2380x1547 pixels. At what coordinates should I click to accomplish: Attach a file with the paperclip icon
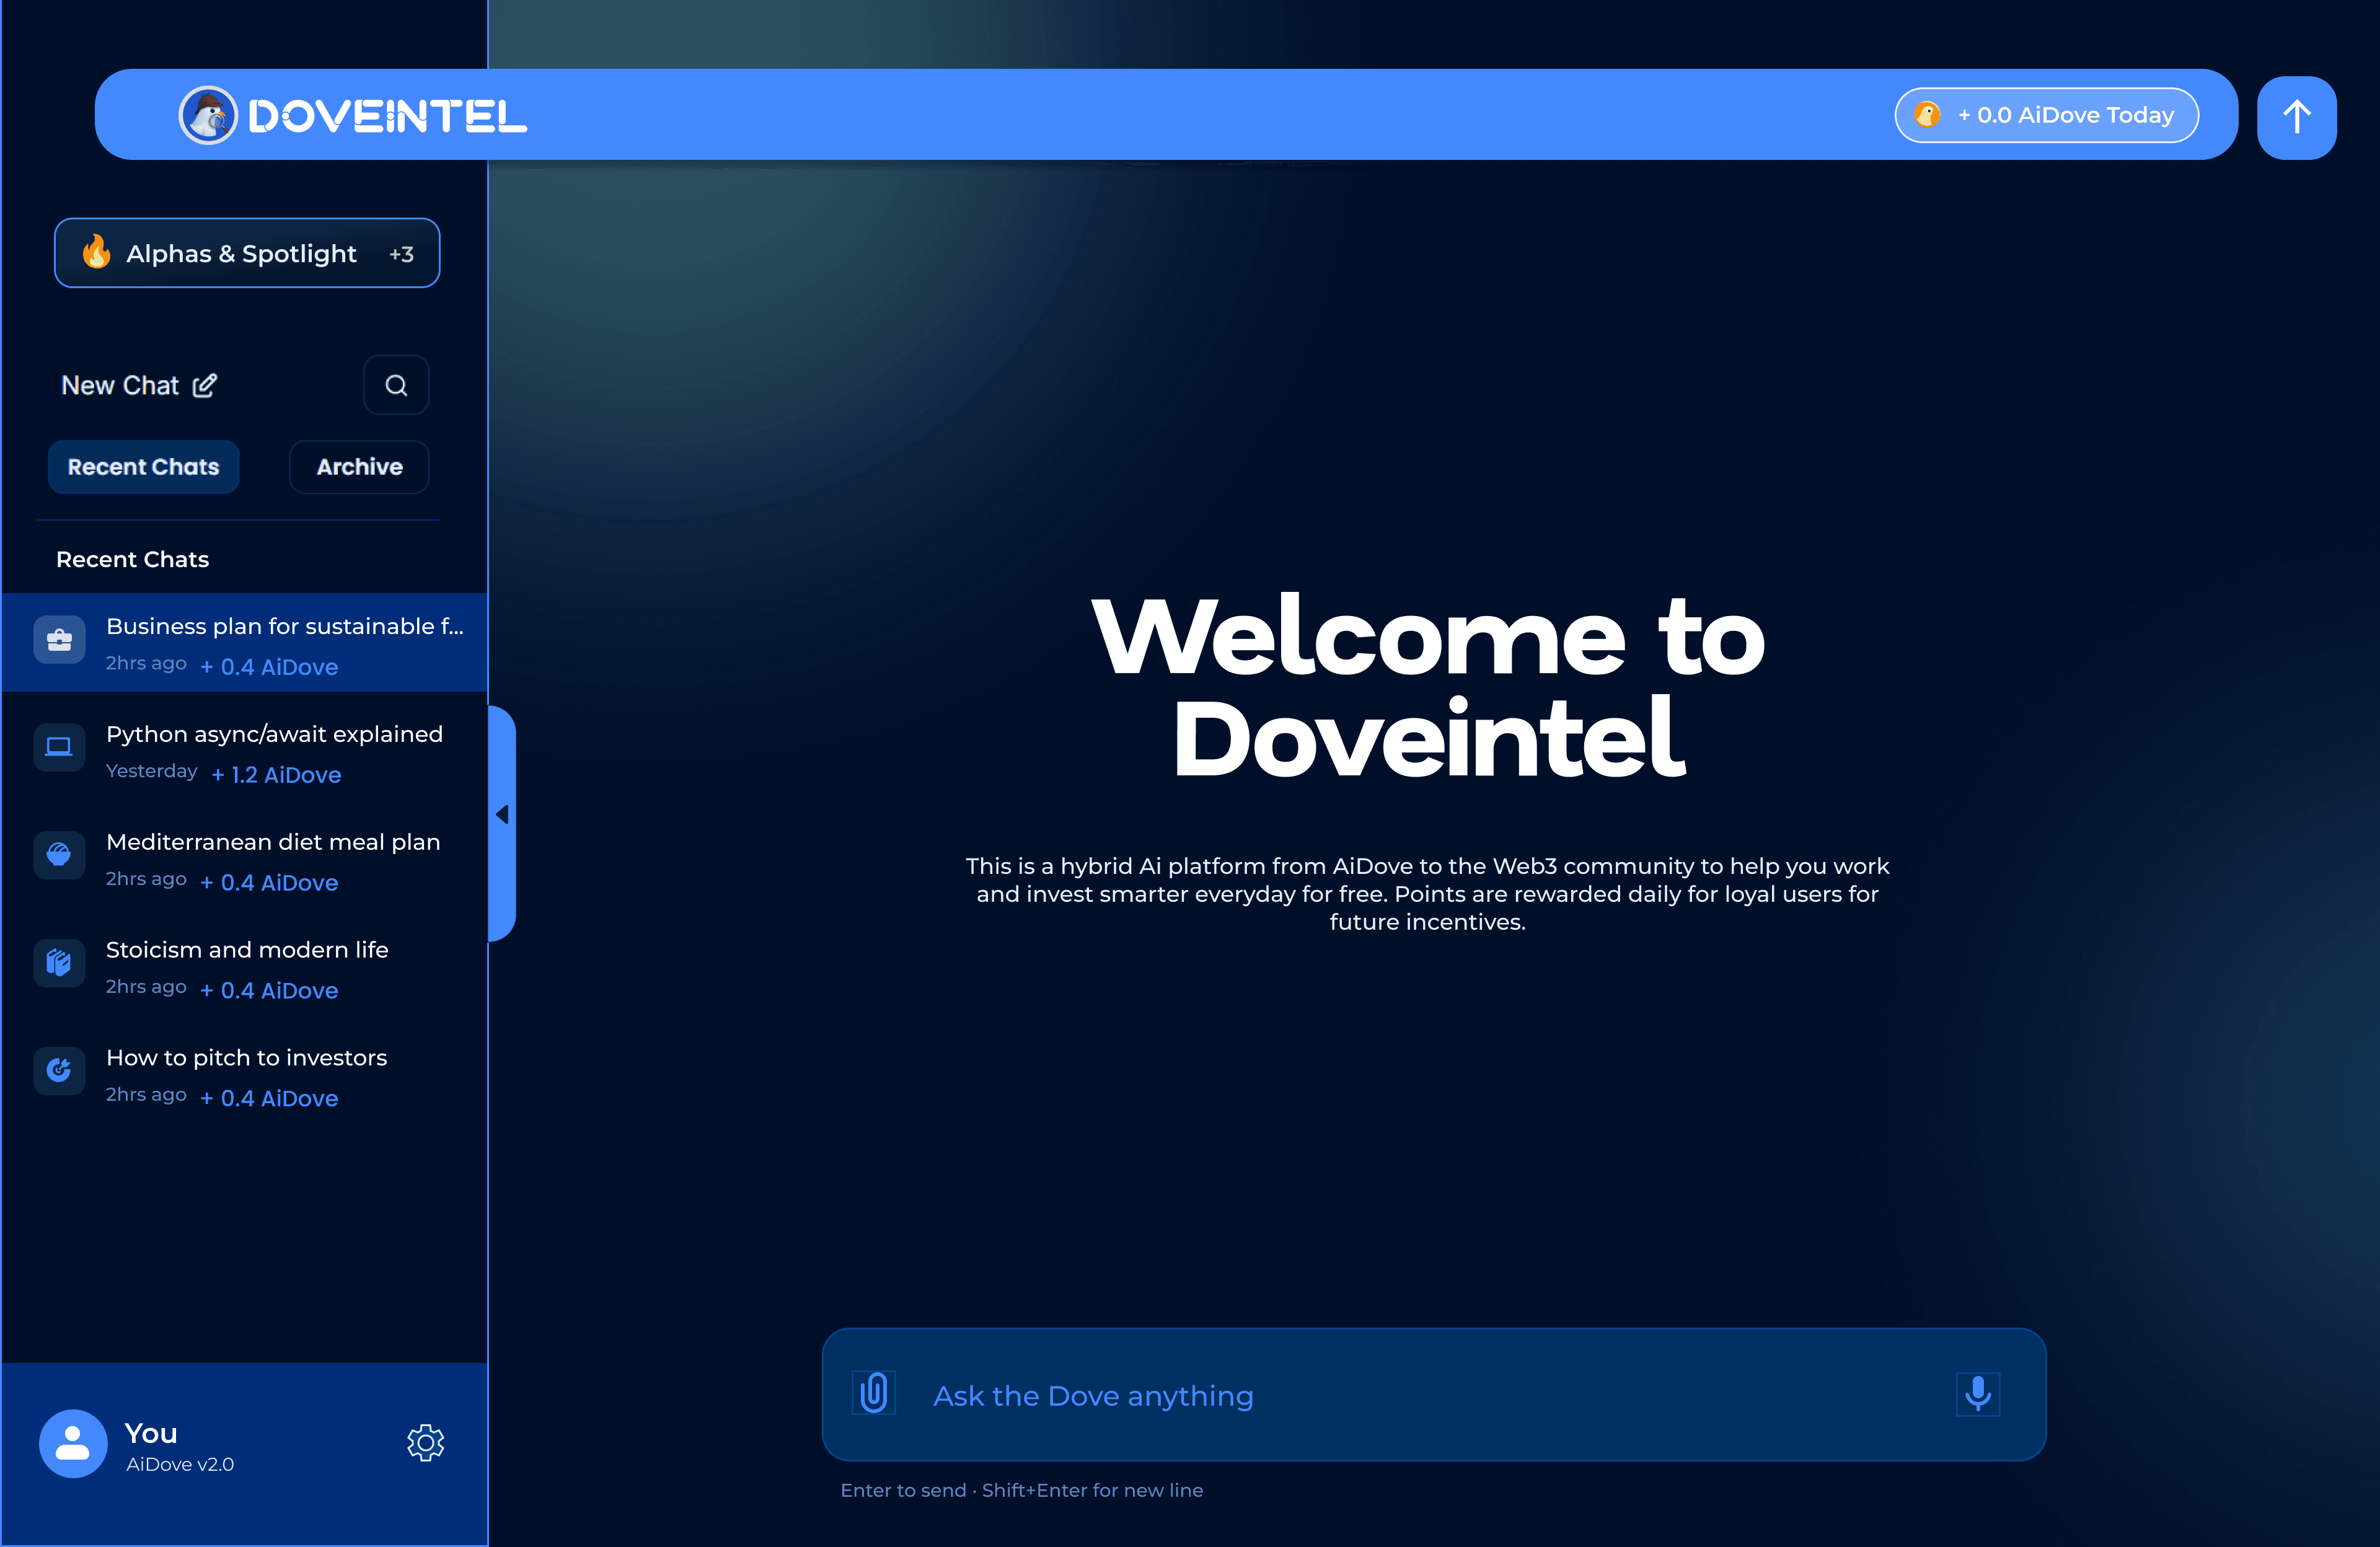(x=874, y=1393)
